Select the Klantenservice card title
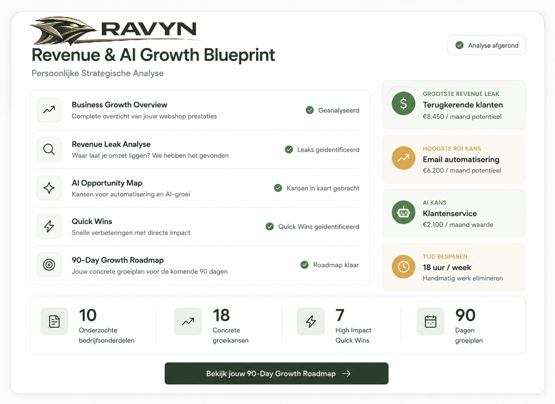This screenshot has height=404, width=555. click(x=450, y=213)
